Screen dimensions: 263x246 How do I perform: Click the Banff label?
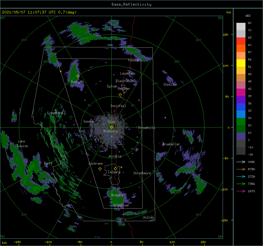48,163
